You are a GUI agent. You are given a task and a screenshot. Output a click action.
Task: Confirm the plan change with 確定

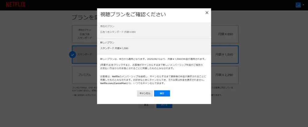click(x=162, y=93)
